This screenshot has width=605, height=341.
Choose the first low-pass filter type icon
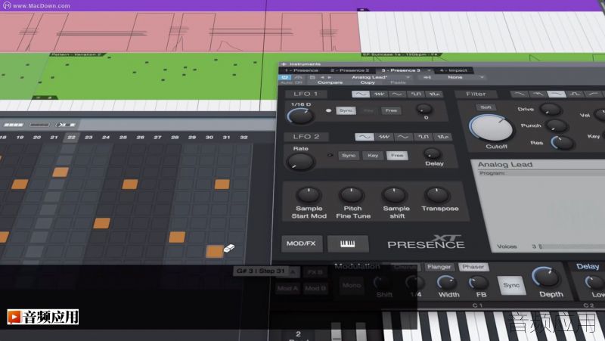click(520, 94)
